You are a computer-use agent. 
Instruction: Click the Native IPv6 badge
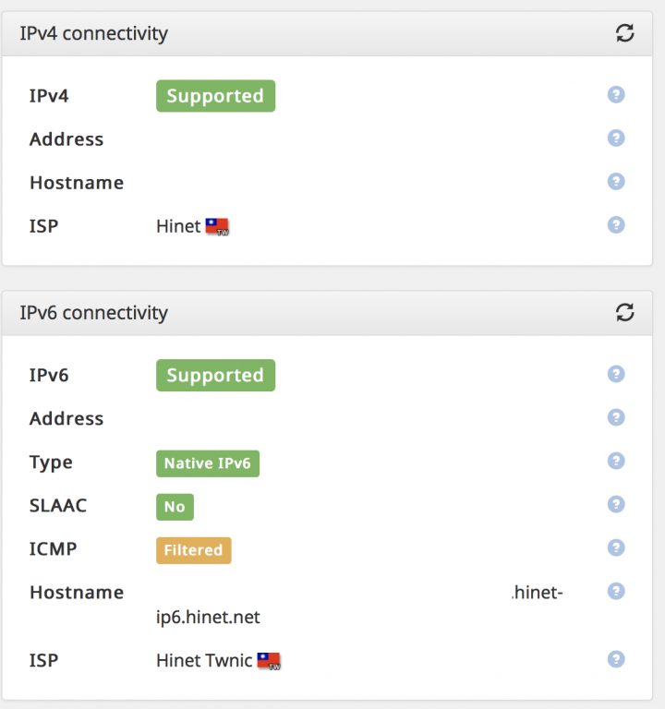[x=208, y=463]
